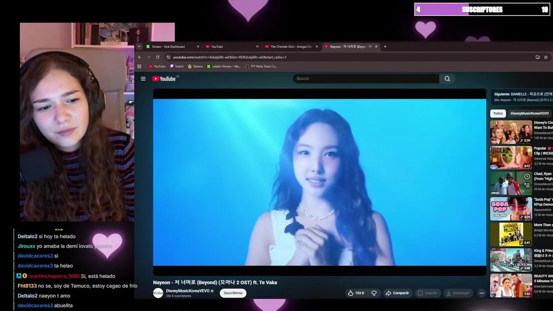Click the Descargar download button
553x311 pixels.
pos(458,293)
